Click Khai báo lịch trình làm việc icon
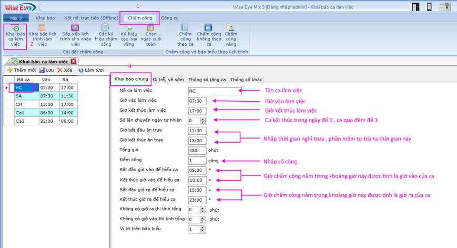The image size is (457, 248). coord(42,36)
